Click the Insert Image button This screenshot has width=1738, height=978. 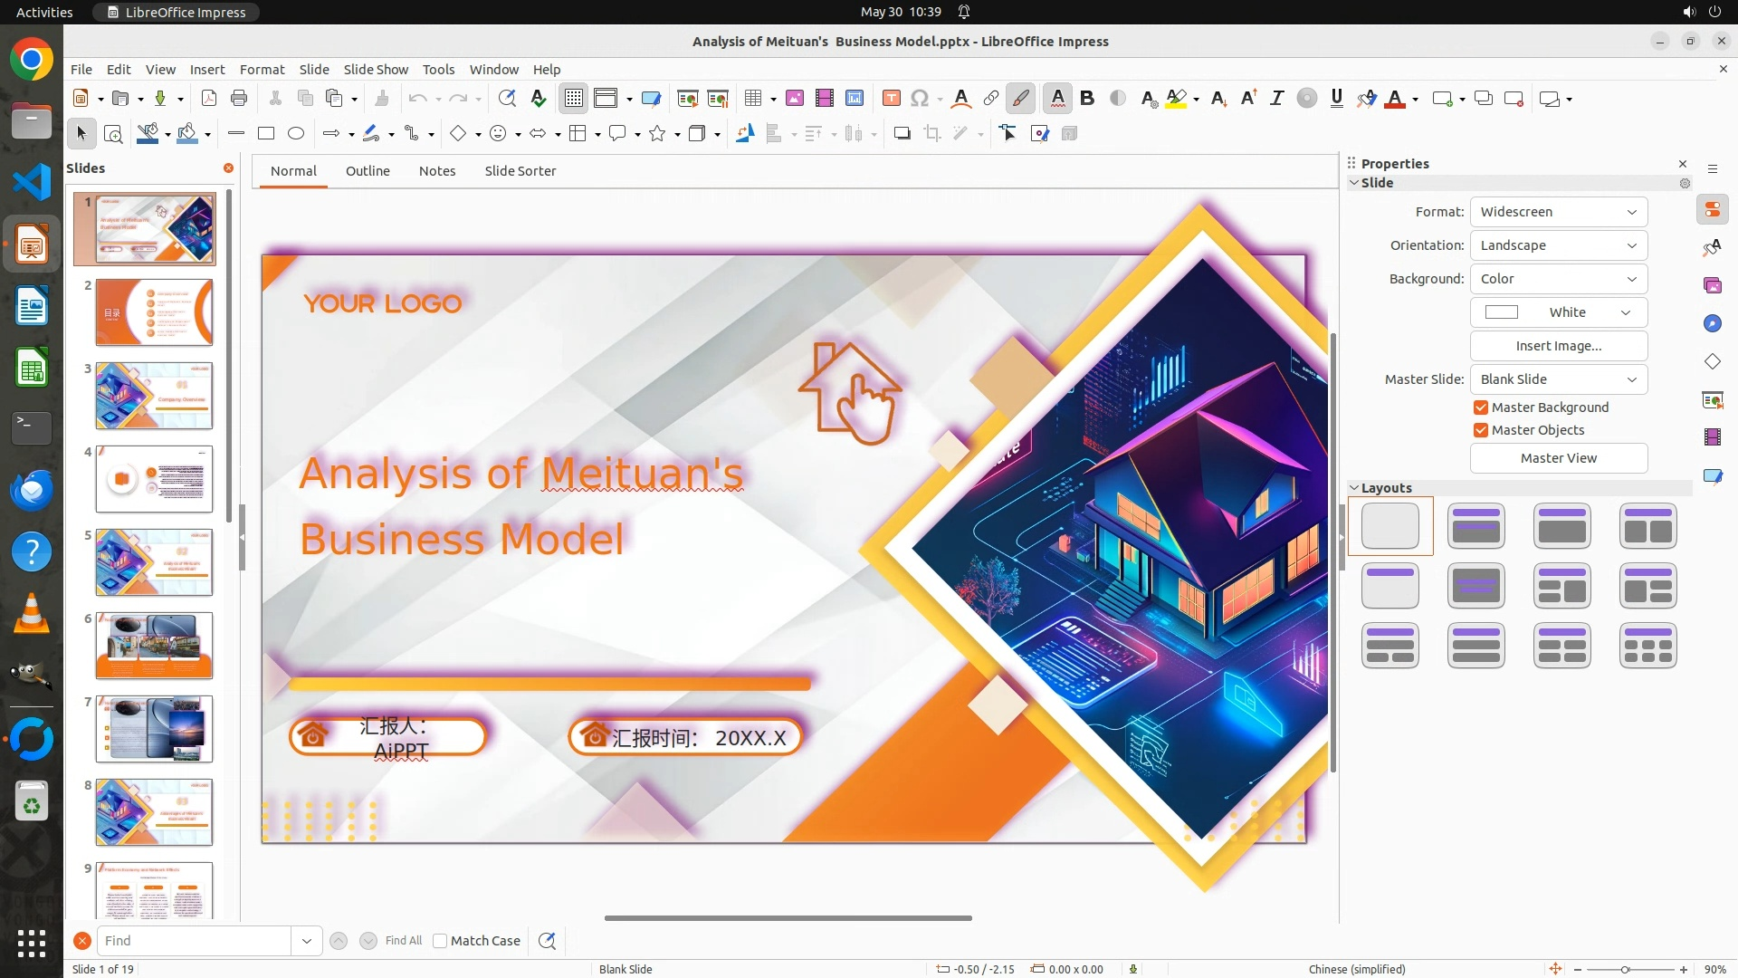[x=1558, y=346]
